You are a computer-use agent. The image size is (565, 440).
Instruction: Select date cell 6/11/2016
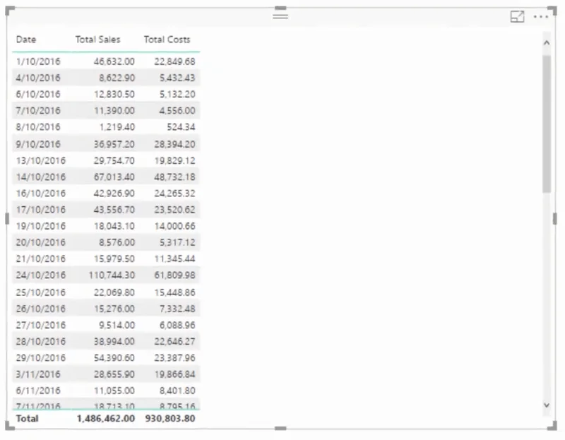(x=38, y=391)
